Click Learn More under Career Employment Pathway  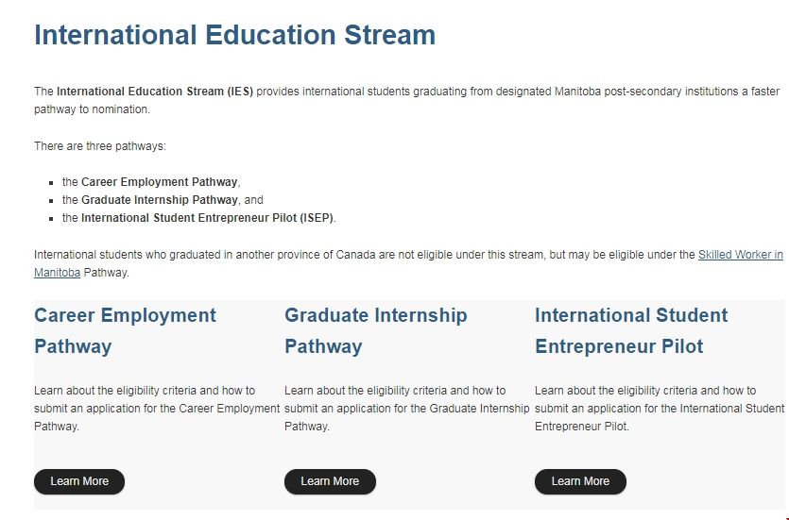[x=79, y=481]
